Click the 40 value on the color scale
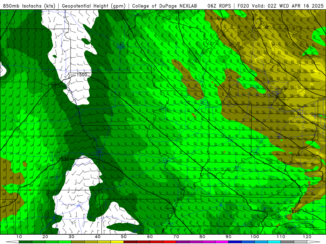Image resolution: width=326 pixels, height=244 pixels. coord(97,237)
